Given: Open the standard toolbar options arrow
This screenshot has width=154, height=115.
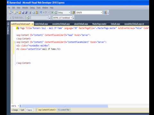Looking at the screenshot, I should click(108, 13).
